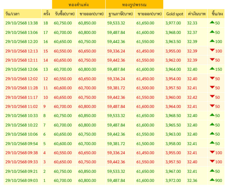Click Gold spot value 3,972.00
Viewport: 227px width, 187px height.
(x=173, y=180)
